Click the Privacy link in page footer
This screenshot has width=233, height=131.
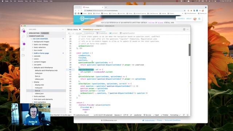(159, 120)
